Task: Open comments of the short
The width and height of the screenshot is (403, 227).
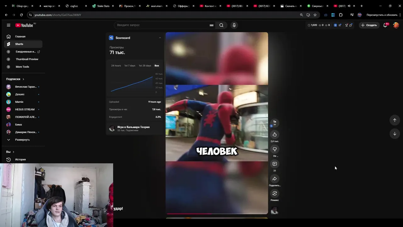Action: (x=275, y=164)
